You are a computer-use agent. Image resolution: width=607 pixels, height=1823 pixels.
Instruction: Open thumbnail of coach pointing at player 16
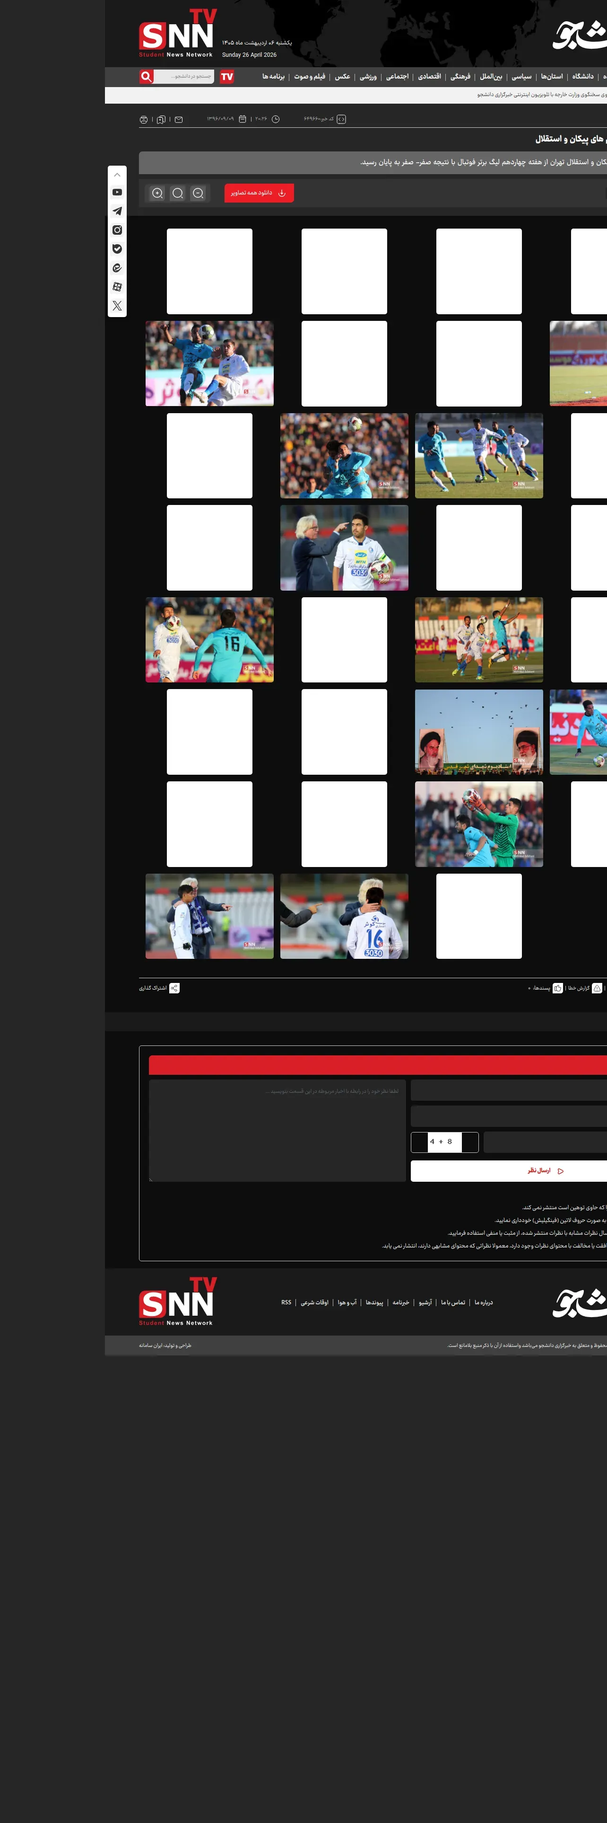(344, 916)
